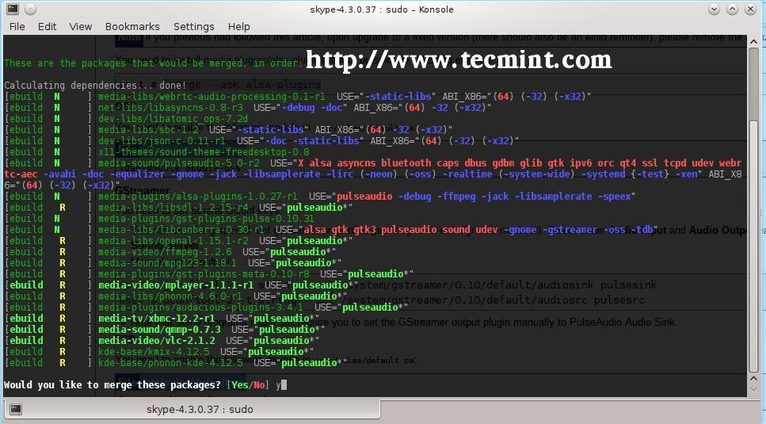Click the kde-base/kmix-4.12.5 package line
The image size is (766, 424).
point(158,352)
